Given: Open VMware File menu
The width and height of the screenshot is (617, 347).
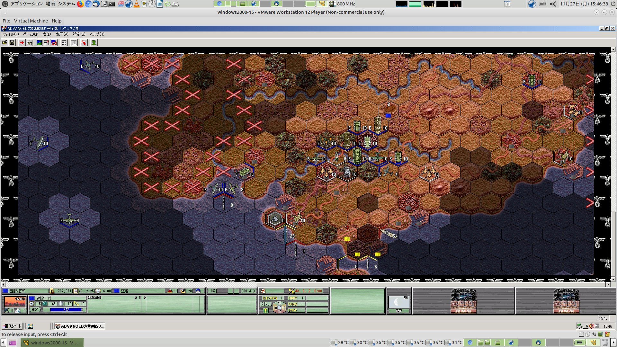Looking at the screenshot, I should (x=6, y=21).
